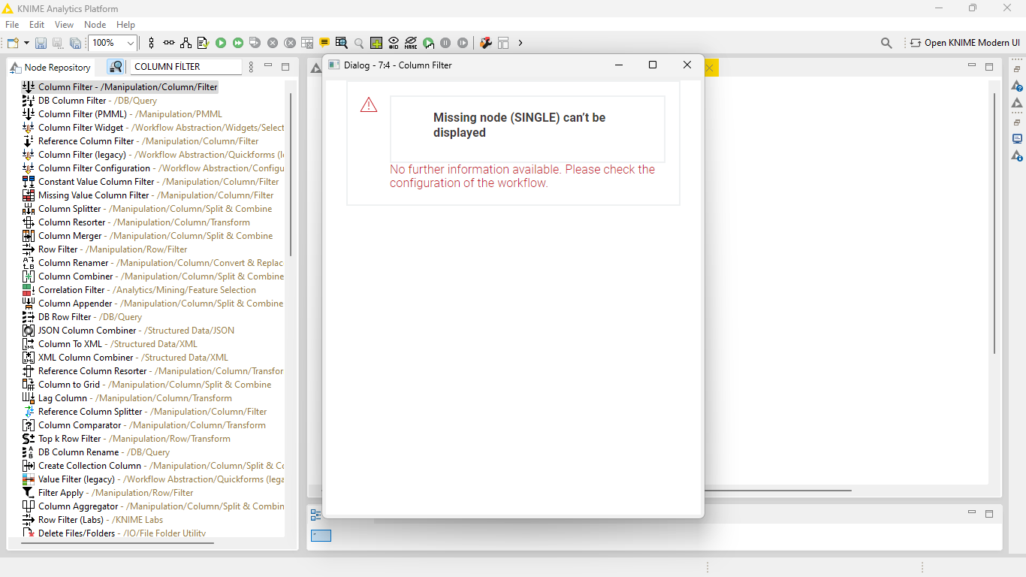Screen dimensions: 1026x577
Task: Select the Node Repository tab
Action: pos(50,67)
